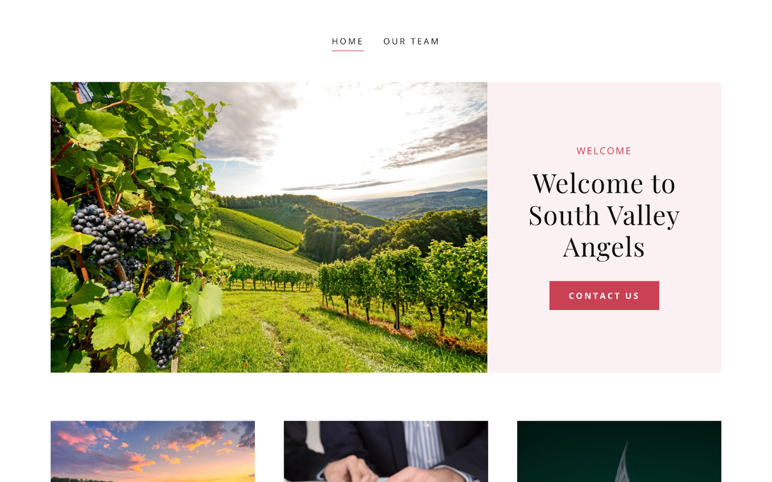The width and height of the screenshot is (772, 482).
Task: Open the dark green thumbnail image
Action: [x=619, y=451]
